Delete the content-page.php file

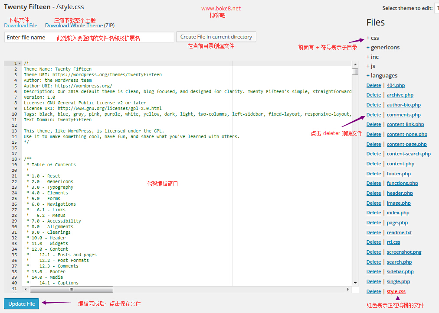coord(373,145)
